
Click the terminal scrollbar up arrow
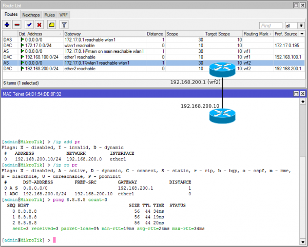pos(303,101)
